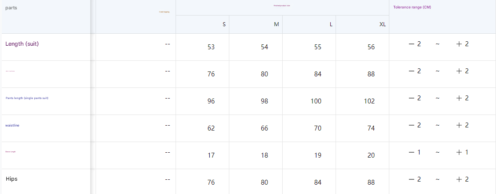The width and height of the screenshot is (496, 194).
Task: Click the "parts" column header
Action: click(11, 8)
